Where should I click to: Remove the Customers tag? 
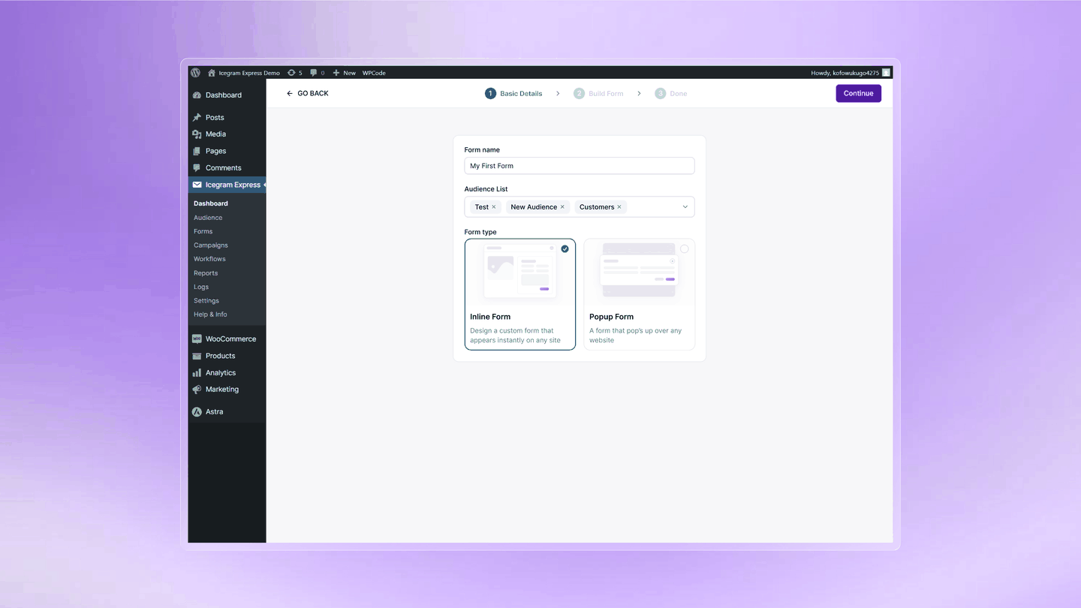(x=619, y=207)
